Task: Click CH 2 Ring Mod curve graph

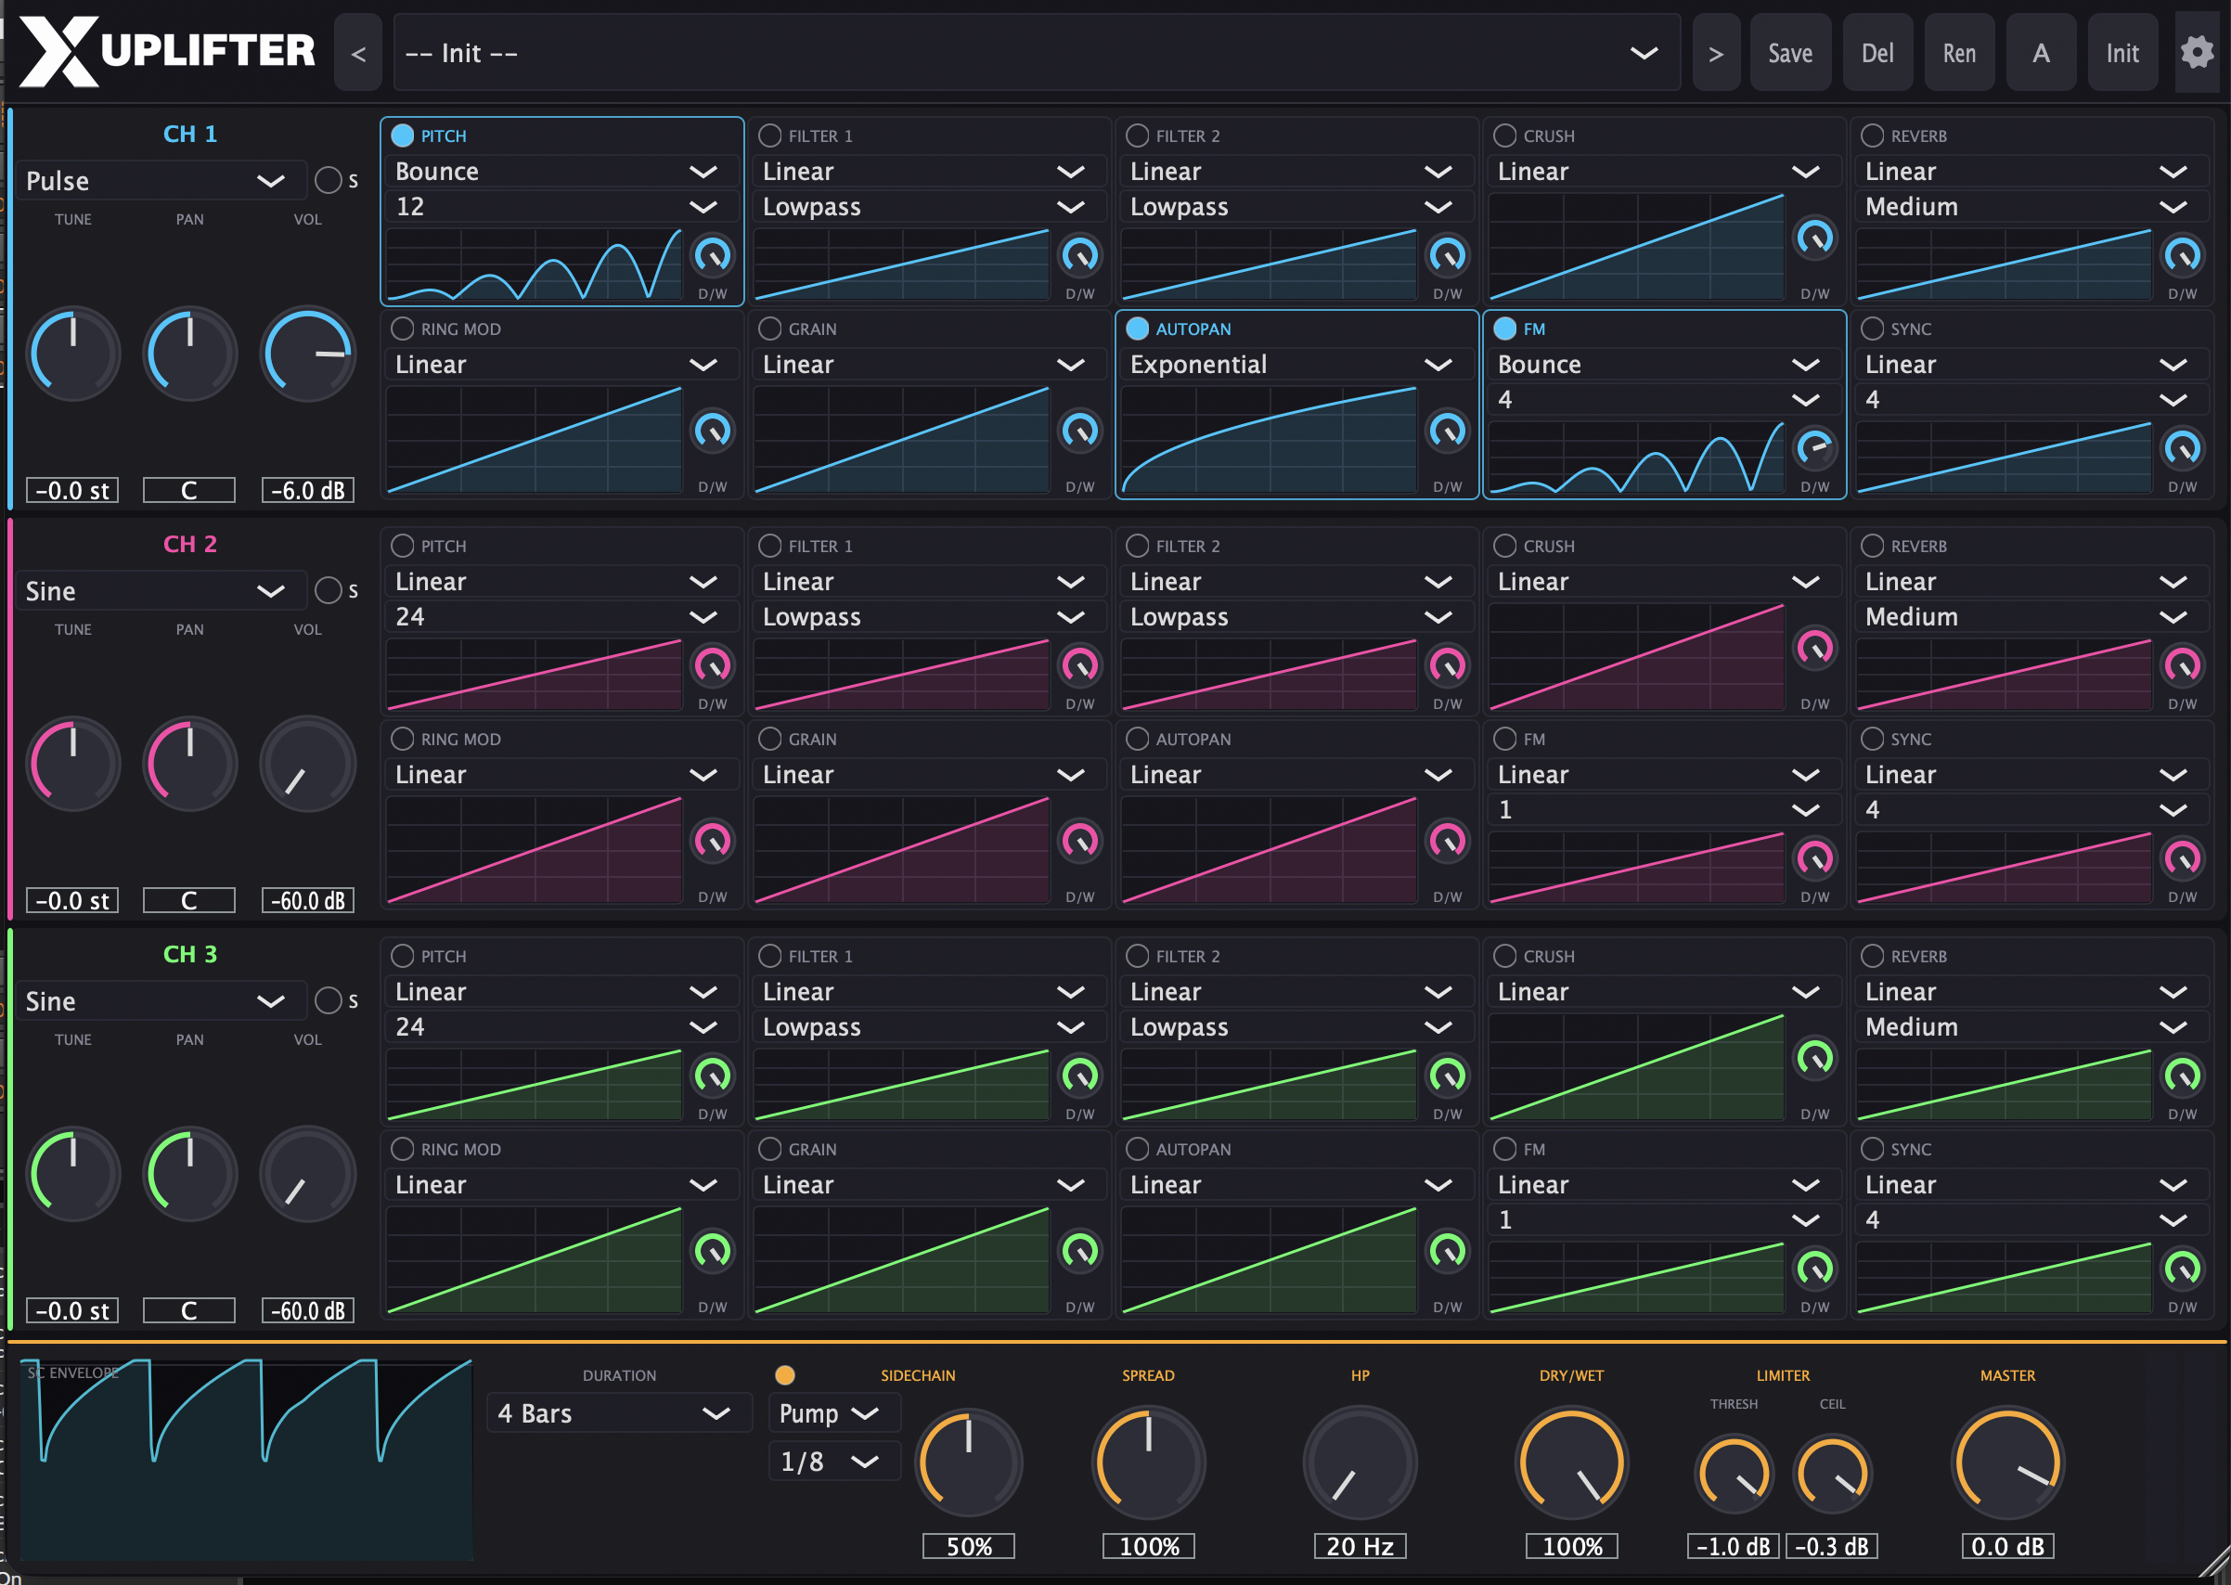Action: click(x=534, y=850)
